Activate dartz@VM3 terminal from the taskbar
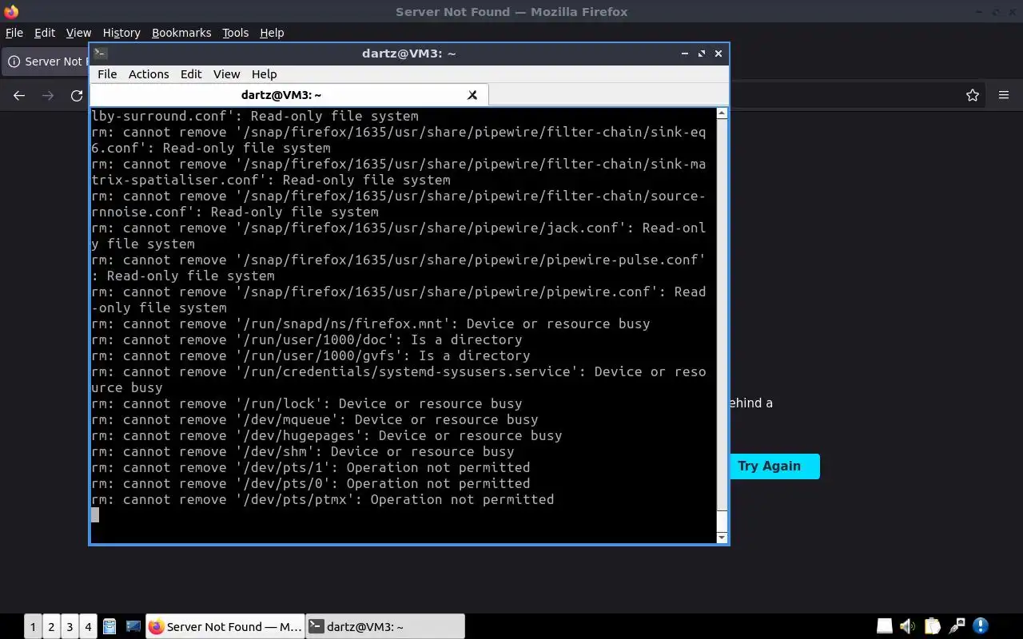Image resolution: width=1023 pixels, height=639 pixels. (x=385, y=627)
